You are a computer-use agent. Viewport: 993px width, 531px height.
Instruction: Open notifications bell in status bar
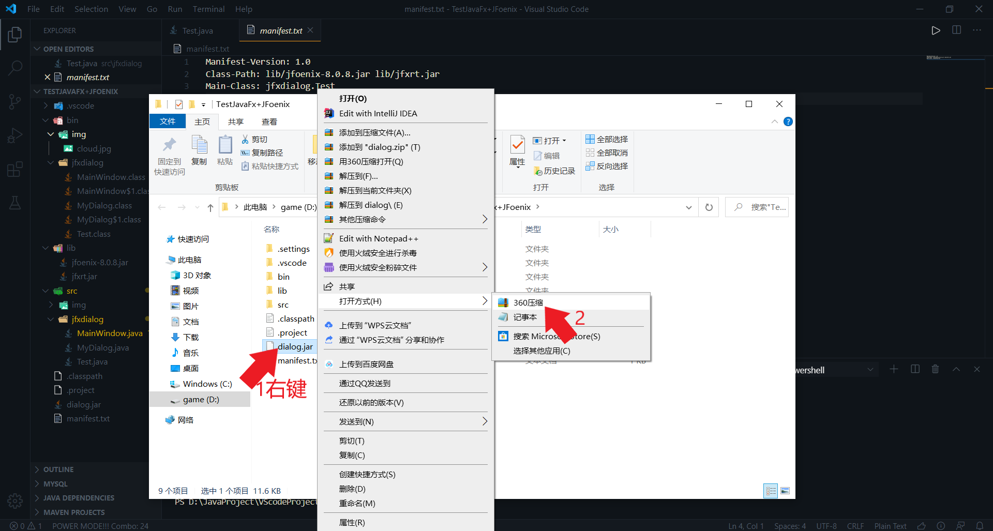tap(980, 526)
